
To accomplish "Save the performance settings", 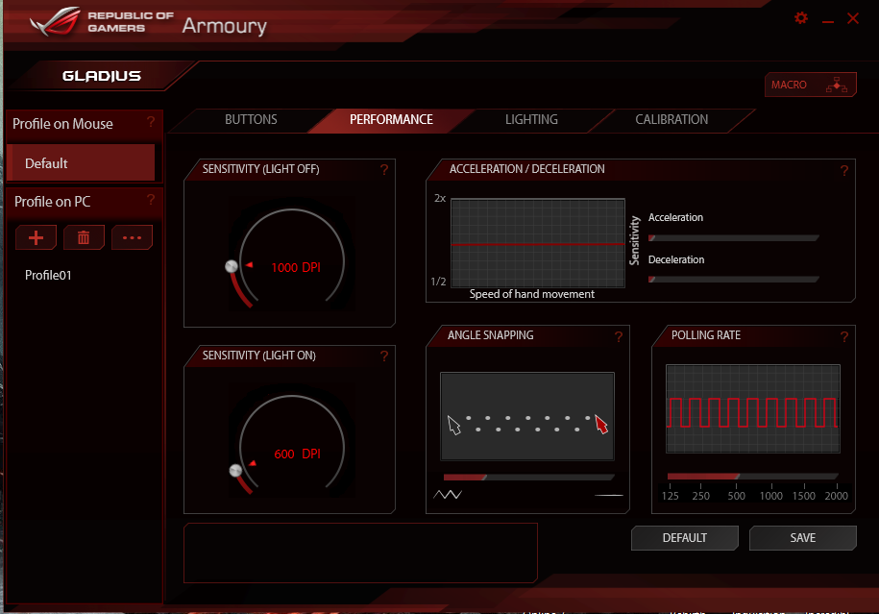I will tap(802, 538).
